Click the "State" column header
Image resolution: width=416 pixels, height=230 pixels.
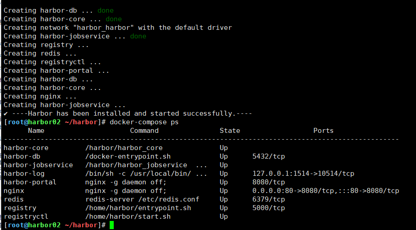[230, 131]
